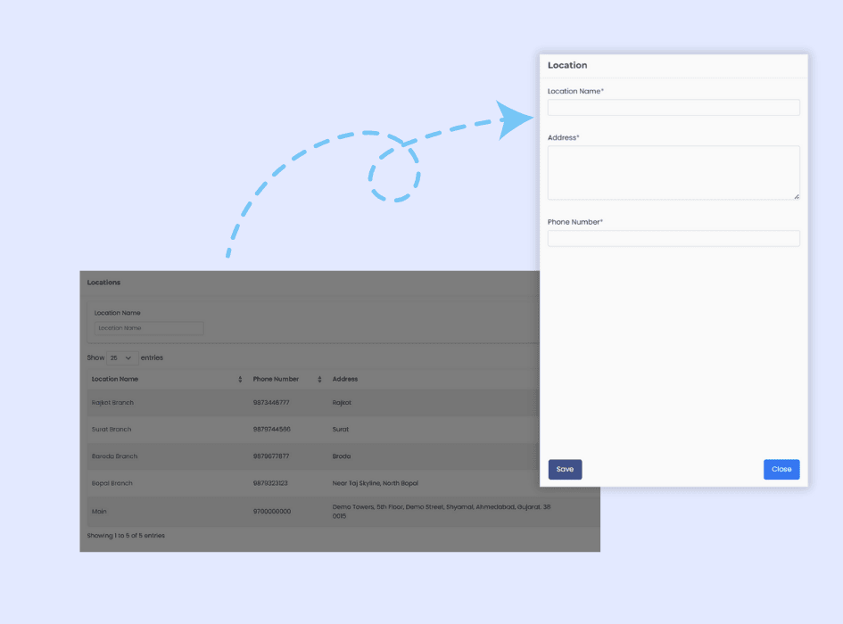Click the Demo Towers address cell
This screenshot has width=843, height=624.
click(x=442, y=512)
